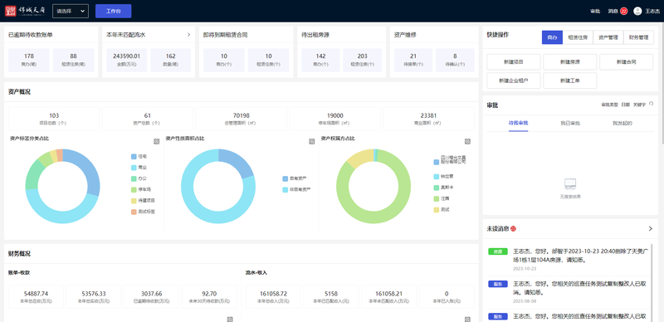Click the 88 租赁住房 overdue bills tile
The image size is (664, 322).
[74, 60]
